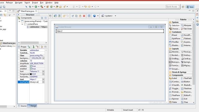199x112 pixels.
Task: Switch to the Design tab
Action: [x=32, y=106]
